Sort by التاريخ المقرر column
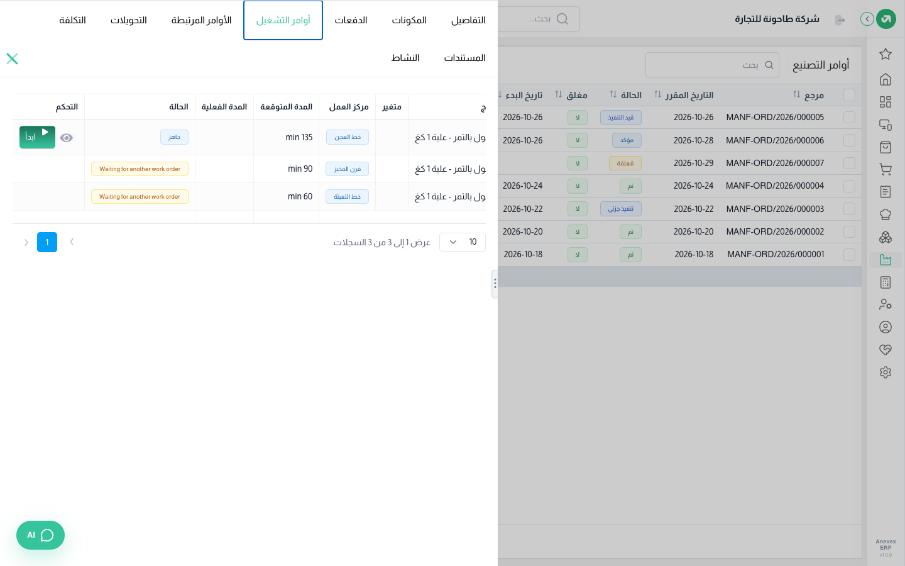The height and width of the screenshot is (566, 905). (658, 94)
